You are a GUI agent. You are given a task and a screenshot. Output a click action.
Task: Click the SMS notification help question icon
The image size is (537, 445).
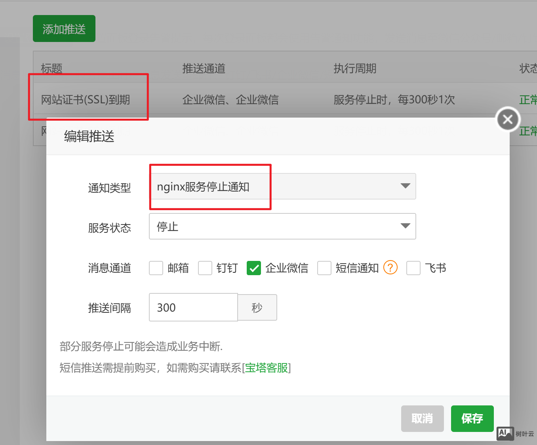(390, 268)
